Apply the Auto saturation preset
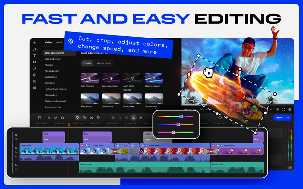 click(x=111, y=78)
